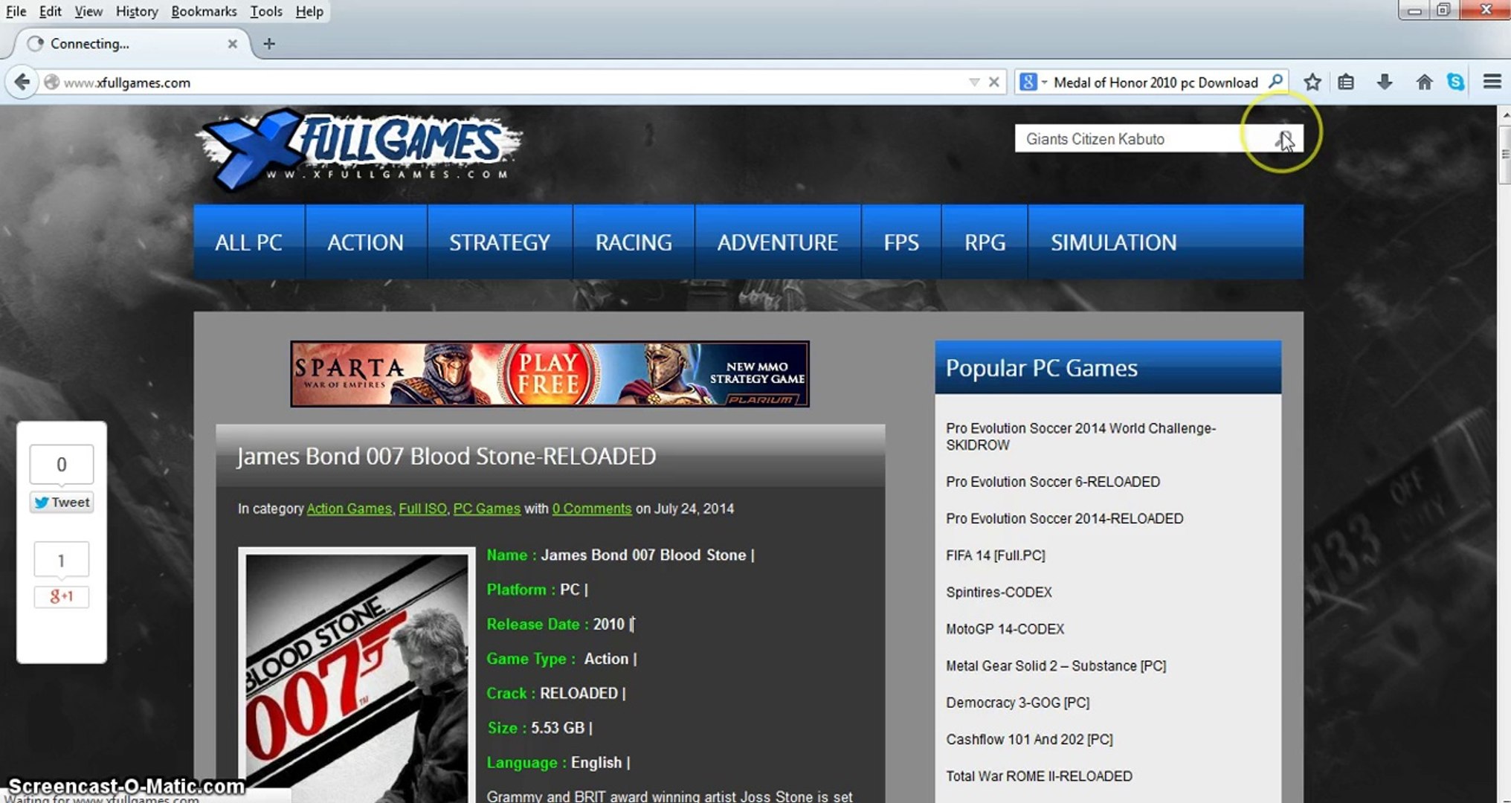Screen dimensions: 1511x803
Task: Click the site identity globe icon
Action: click(x=51, y=82)
